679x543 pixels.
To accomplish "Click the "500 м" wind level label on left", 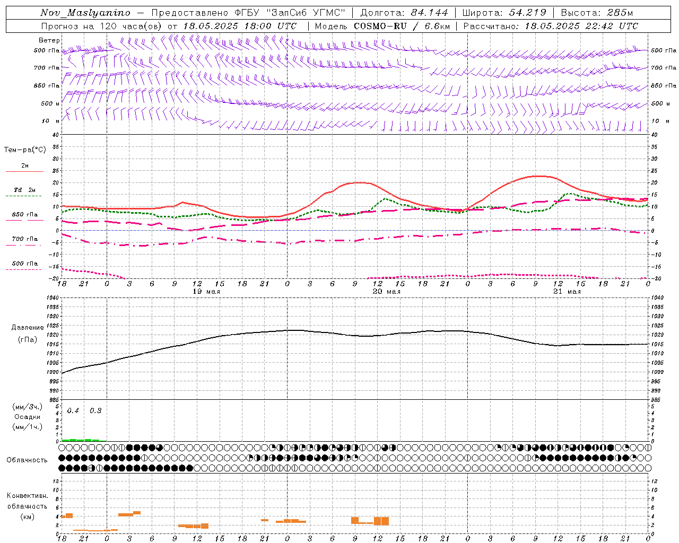I will click(x=50, y=103).
